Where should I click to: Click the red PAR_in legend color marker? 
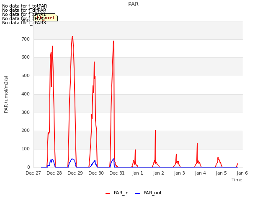[x=108, y=193]
